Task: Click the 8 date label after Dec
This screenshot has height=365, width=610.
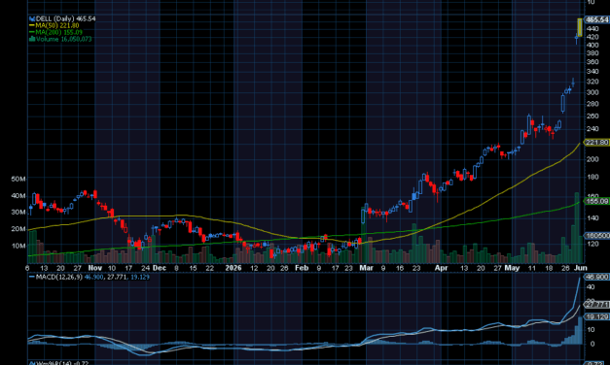Action: coord(177,268)
